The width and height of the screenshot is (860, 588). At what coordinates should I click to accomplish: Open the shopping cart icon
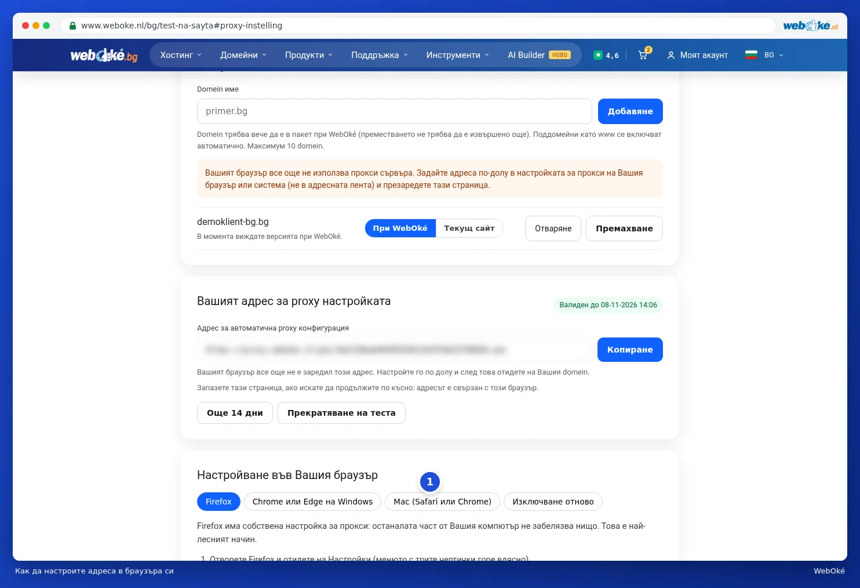[x=643, y=55]
